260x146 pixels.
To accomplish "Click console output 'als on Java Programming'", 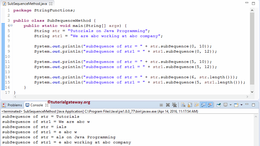I will 86,137.
